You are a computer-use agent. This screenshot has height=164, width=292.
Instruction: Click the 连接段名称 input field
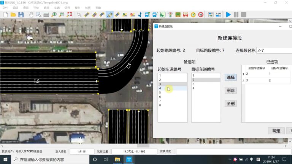pyautogui.click(x=274, y=50)
